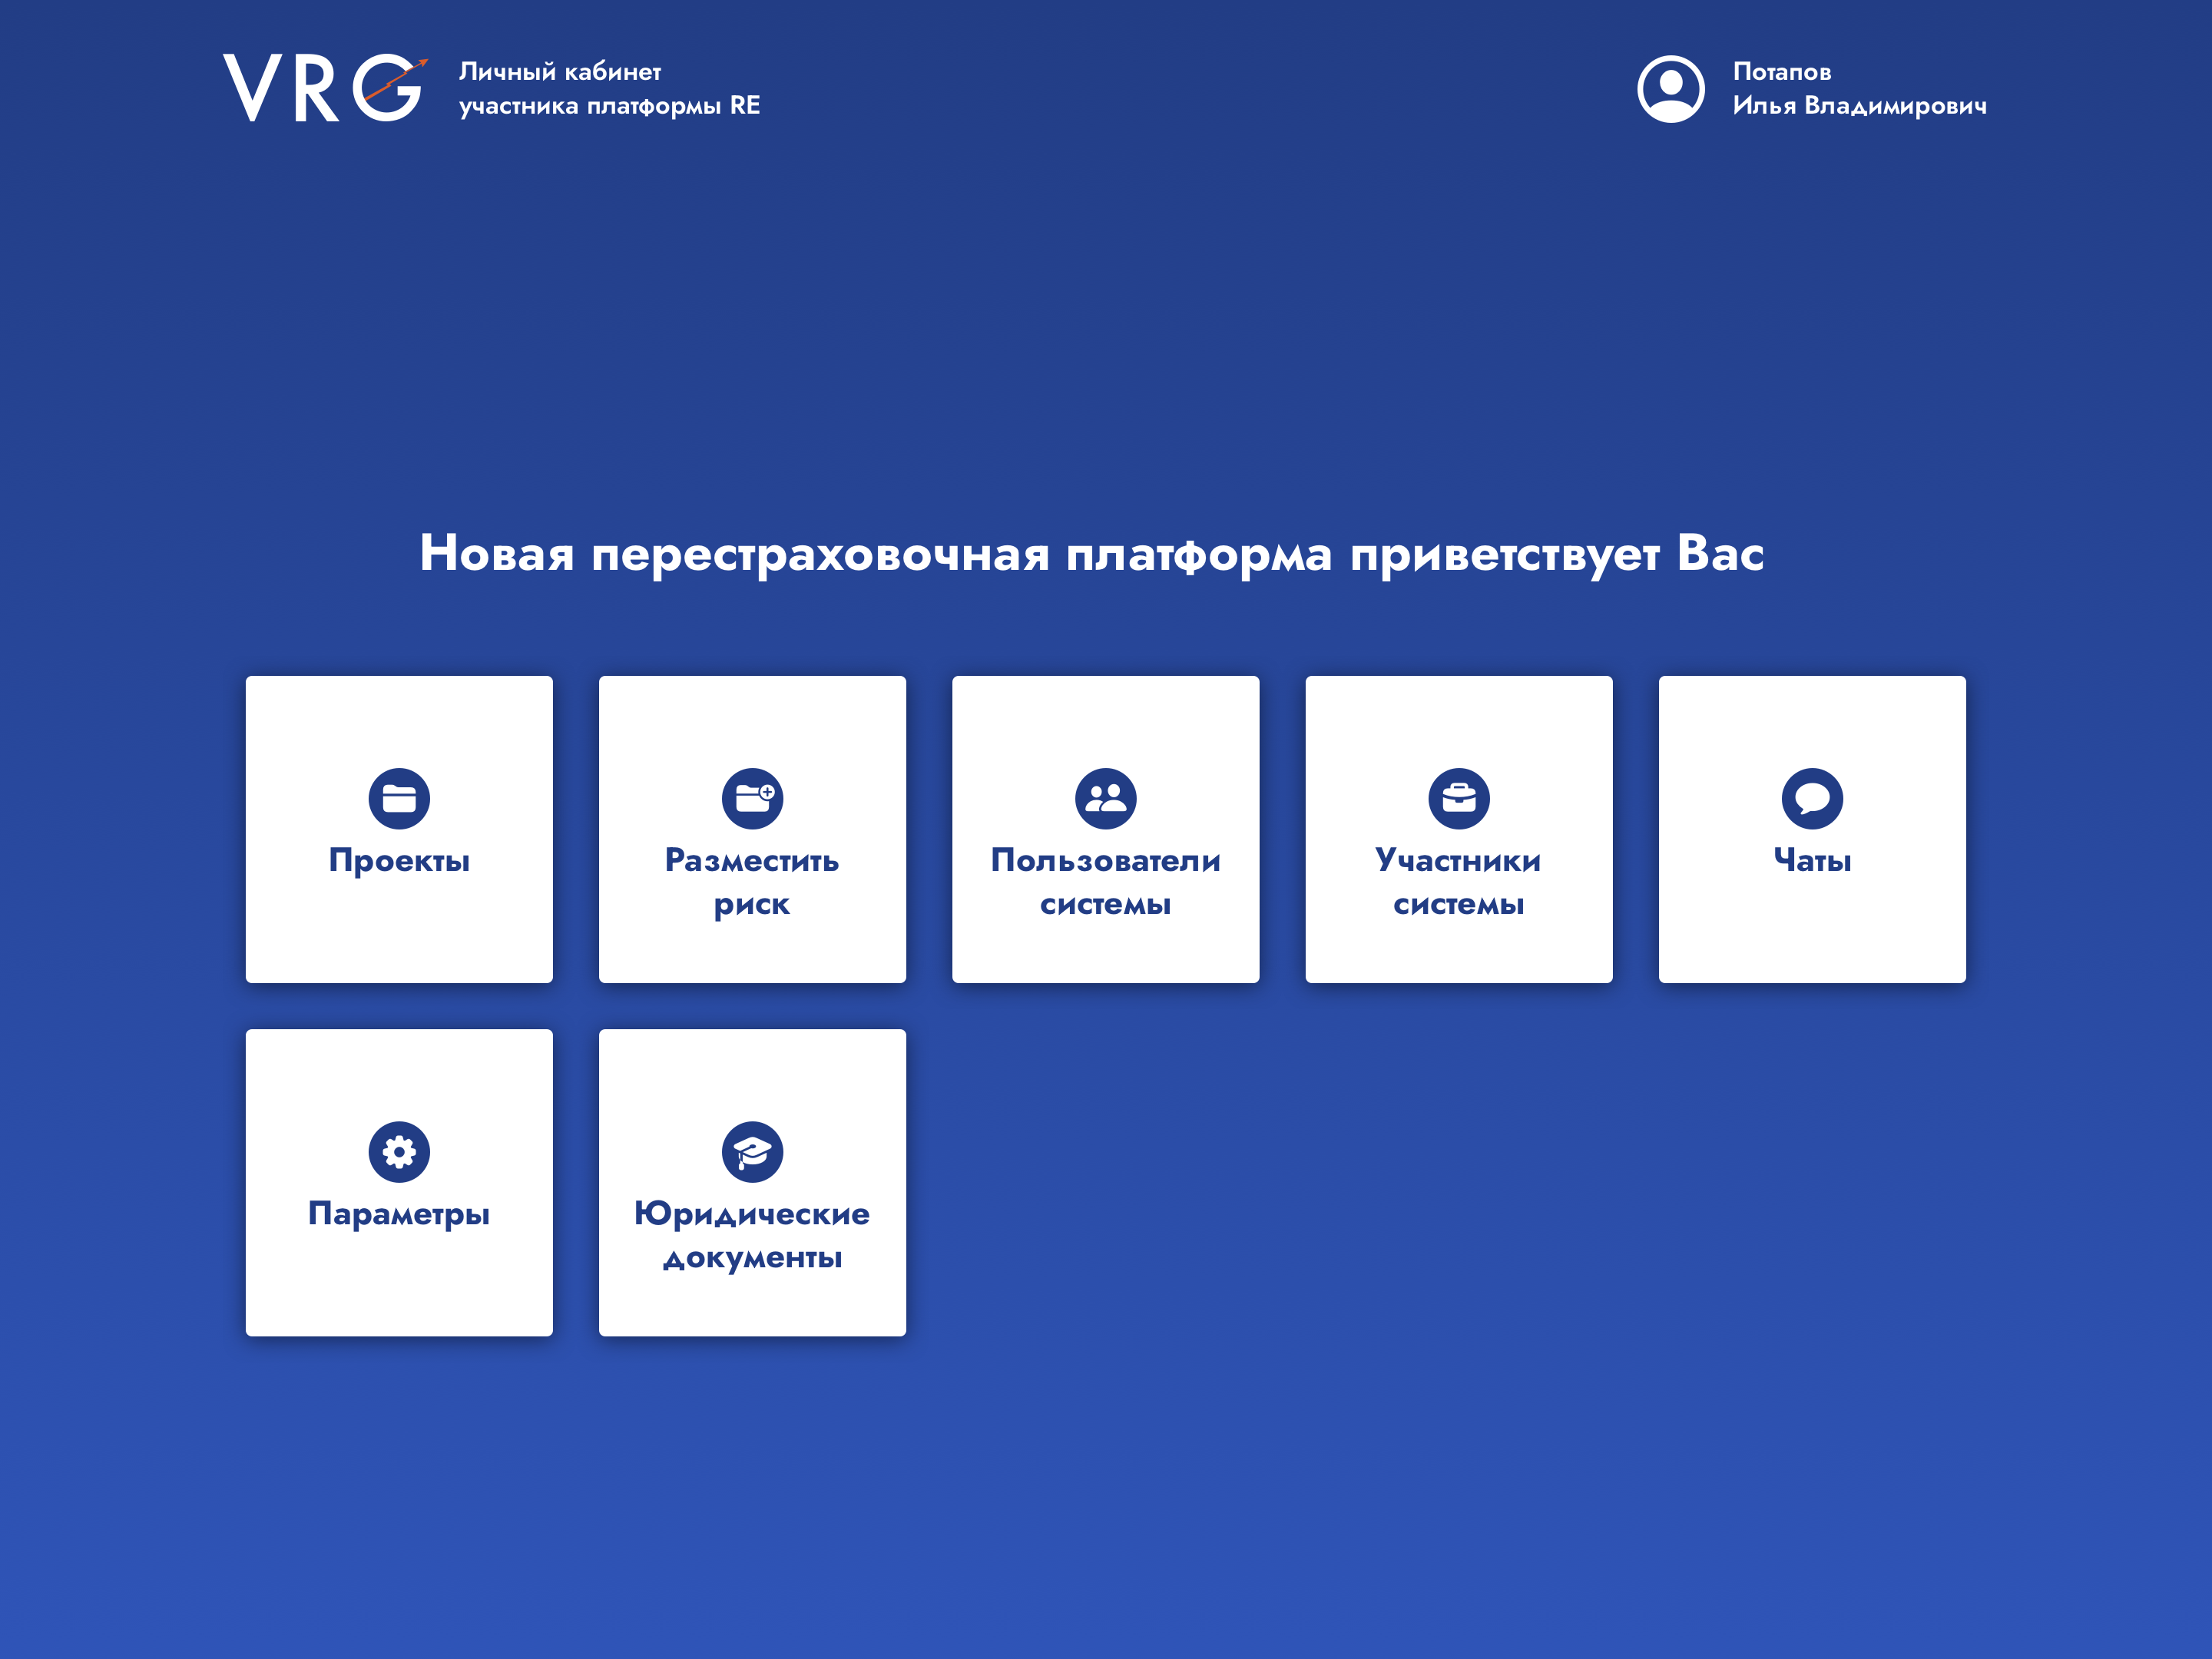This screenshot has height=1659, width=2212.
Task: Open Параметры text label
Action: pyautogui.click(x=399, y=1213)
